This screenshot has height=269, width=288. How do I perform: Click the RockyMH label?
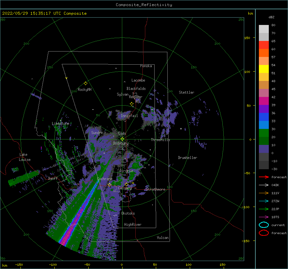point(84,90)
